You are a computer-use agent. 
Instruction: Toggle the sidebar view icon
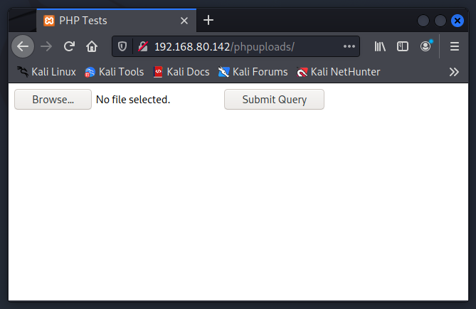[403, 46]
